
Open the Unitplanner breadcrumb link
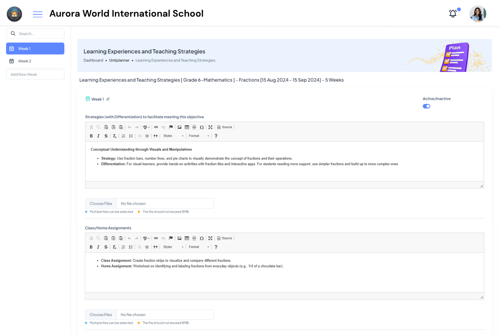click(x=119, y=60)
